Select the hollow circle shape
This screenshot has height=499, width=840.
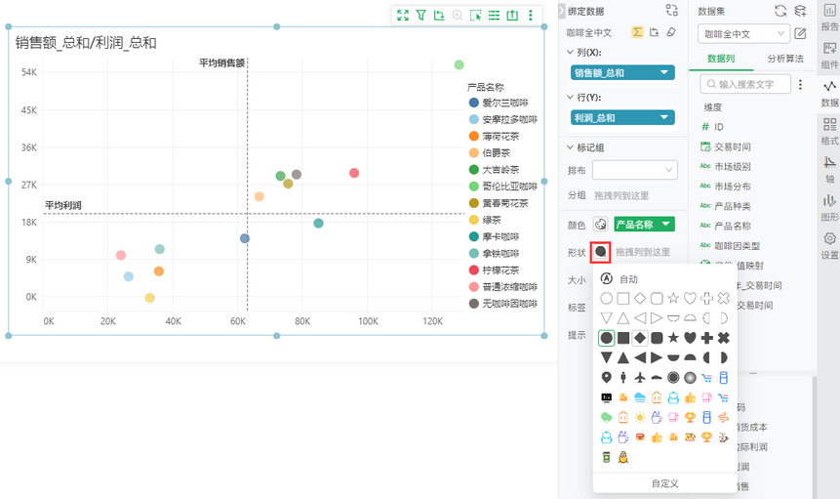point(606,298)
